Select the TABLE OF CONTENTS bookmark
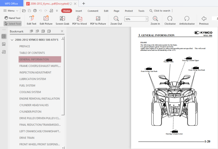 pos(32,53)
